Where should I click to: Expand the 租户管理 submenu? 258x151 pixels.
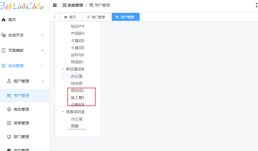pos(42,81)
